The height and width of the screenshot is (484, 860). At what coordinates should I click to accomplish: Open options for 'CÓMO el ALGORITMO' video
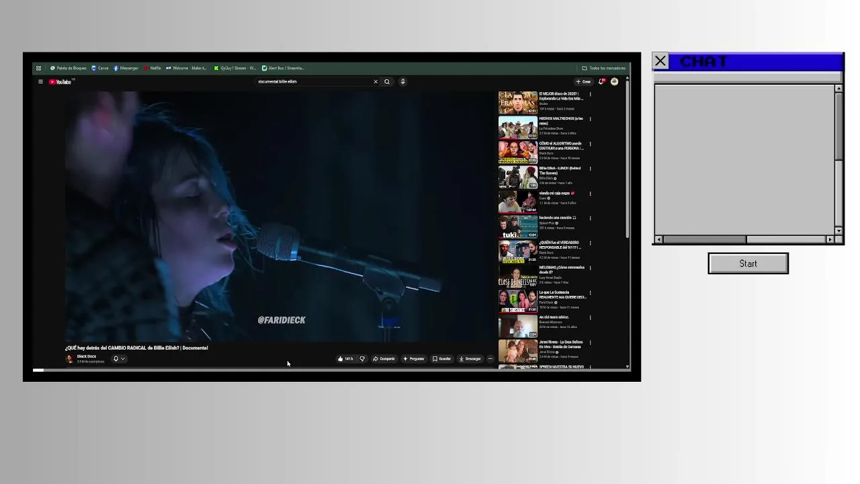click(x=590, y=144)
